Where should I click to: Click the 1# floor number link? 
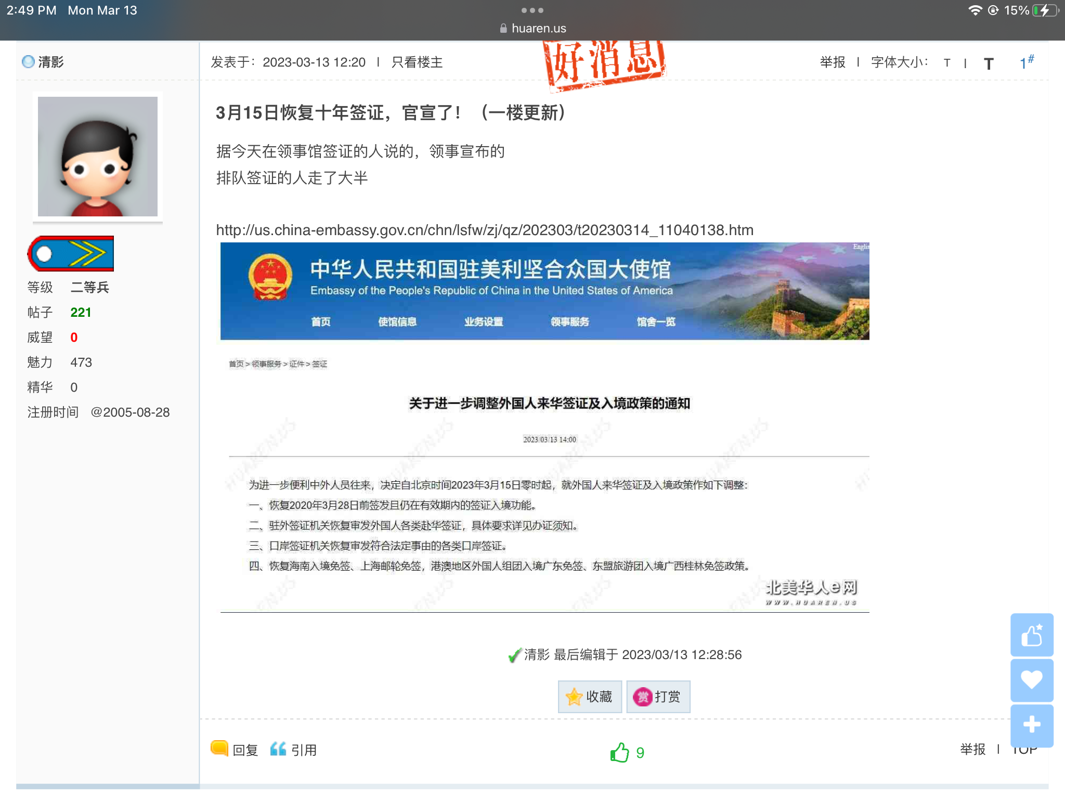[x=1026, y=62]
